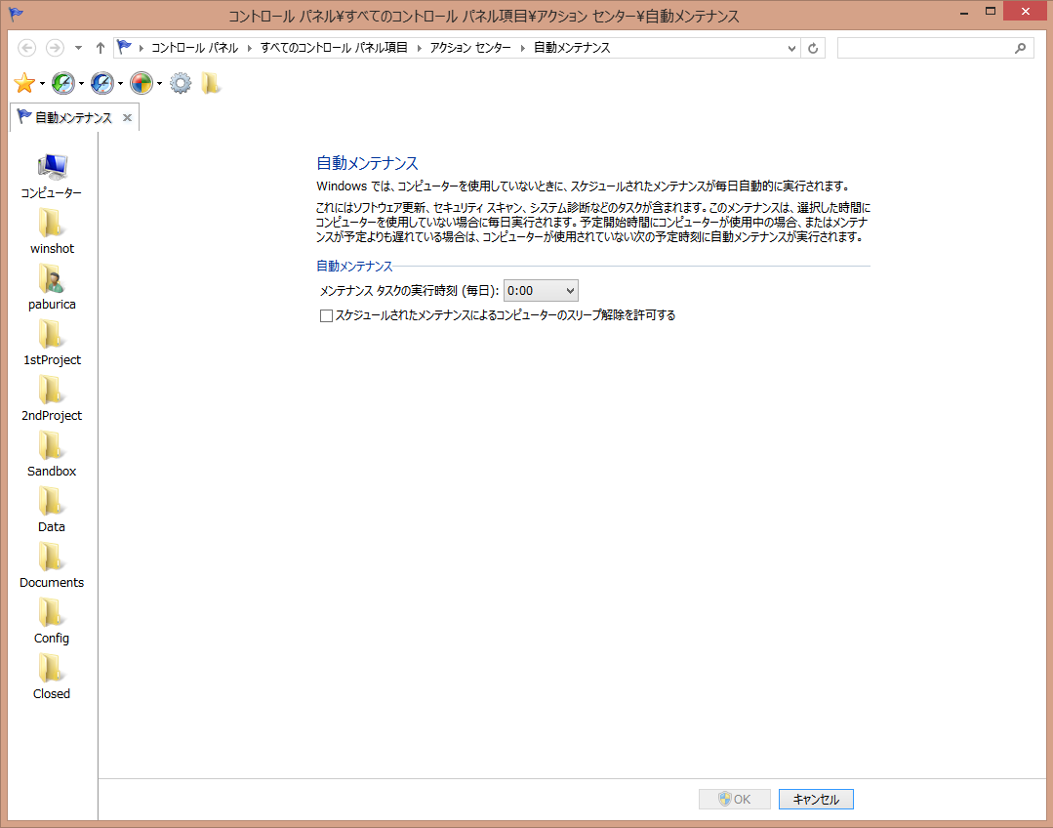Click アクション センター in breadcrumb path

pos(469,48)
